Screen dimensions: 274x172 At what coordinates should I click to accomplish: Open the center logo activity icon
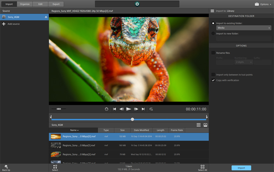pyautogui.click(x=137, y=4)
